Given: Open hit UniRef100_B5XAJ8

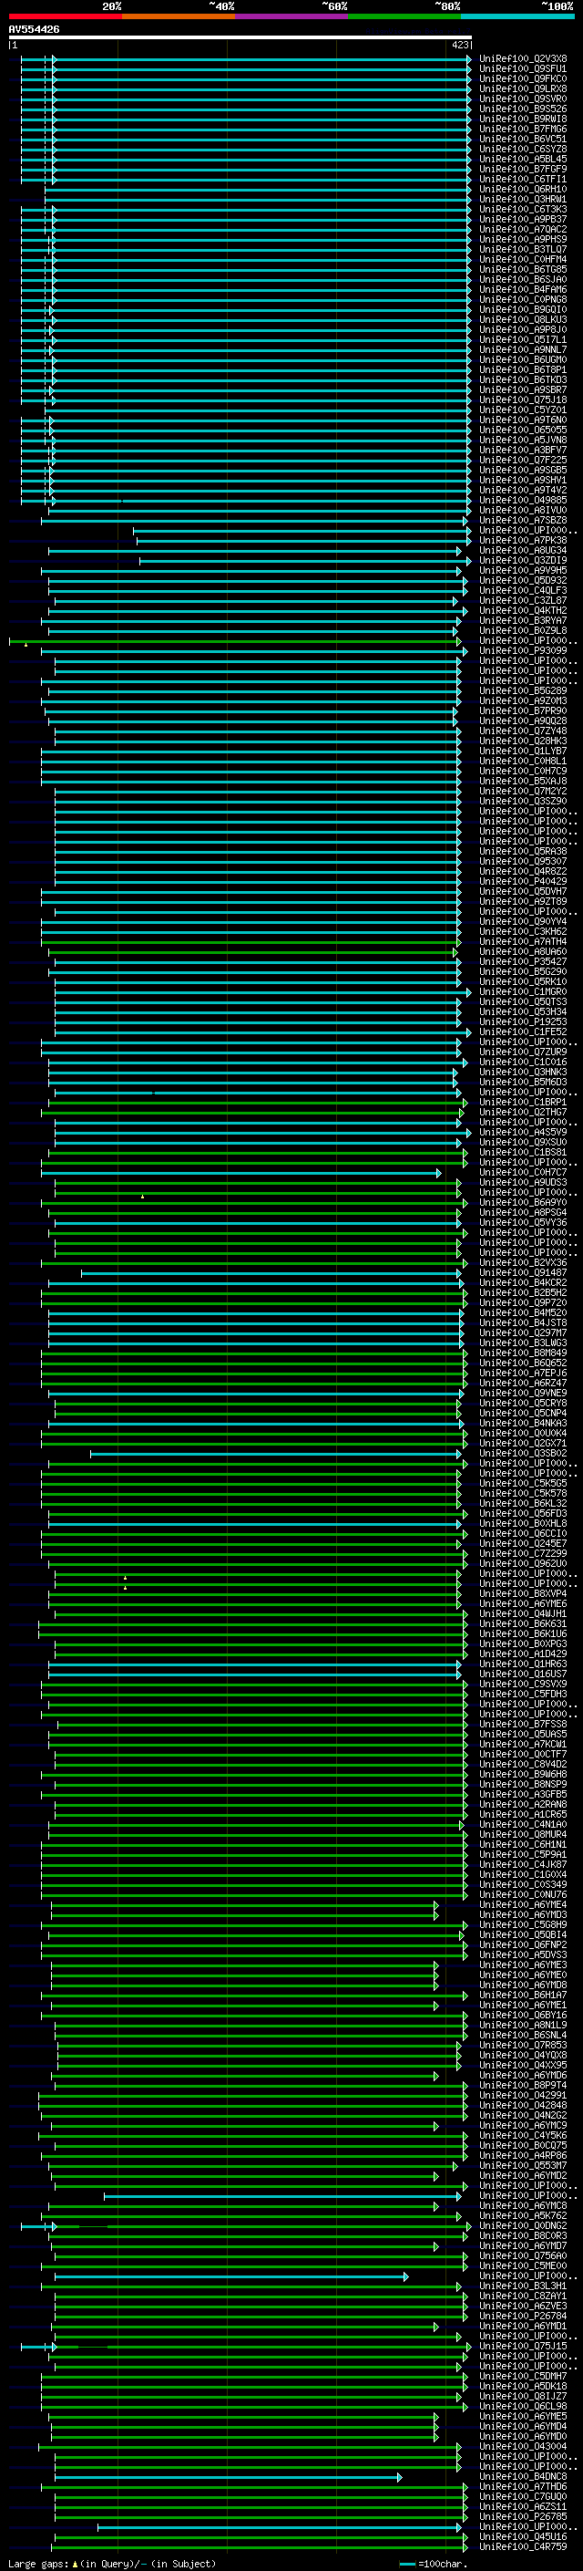Looking at the screenshot, I should click(x=523, y=782).
